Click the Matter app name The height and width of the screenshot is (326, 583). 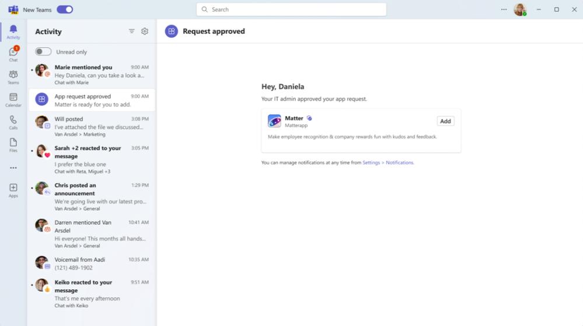click(x=294, y=118)
